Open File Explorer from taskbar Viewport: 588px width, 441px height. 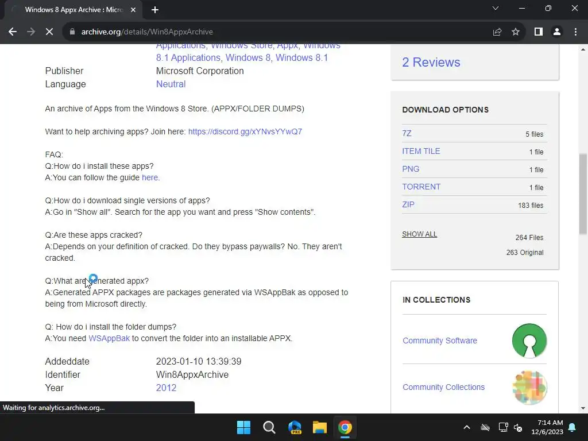[320, 427]
